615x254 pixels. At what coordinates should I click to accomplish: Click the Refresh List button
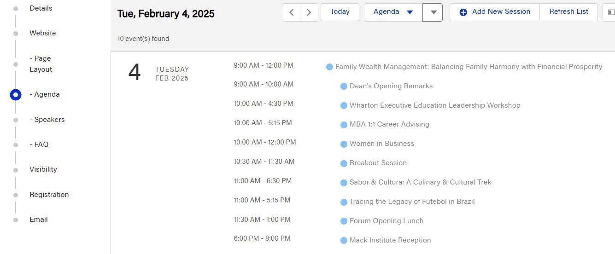(569, 12)
